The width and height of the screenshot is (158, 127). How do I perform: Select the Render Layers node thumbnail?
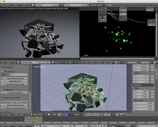tap(102, 17)
